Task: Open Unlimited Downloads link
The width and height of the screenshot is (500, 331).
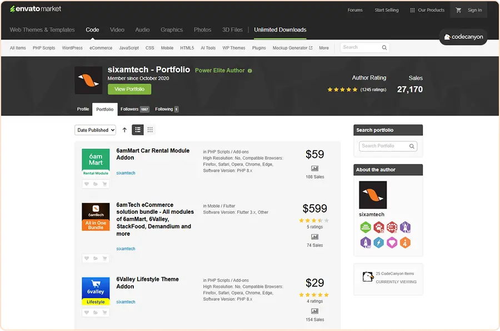Action: 280,29
